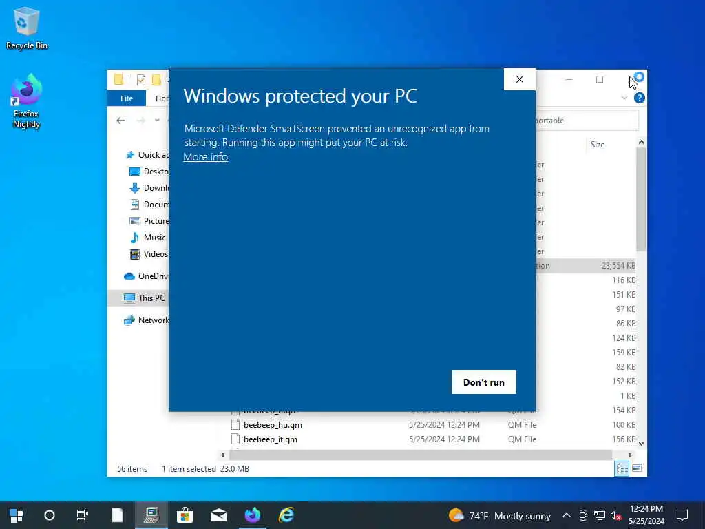This screenshot has width=705, height=529.
Task: Select beebeep_hu.qm file
Action: coord(273,424)
